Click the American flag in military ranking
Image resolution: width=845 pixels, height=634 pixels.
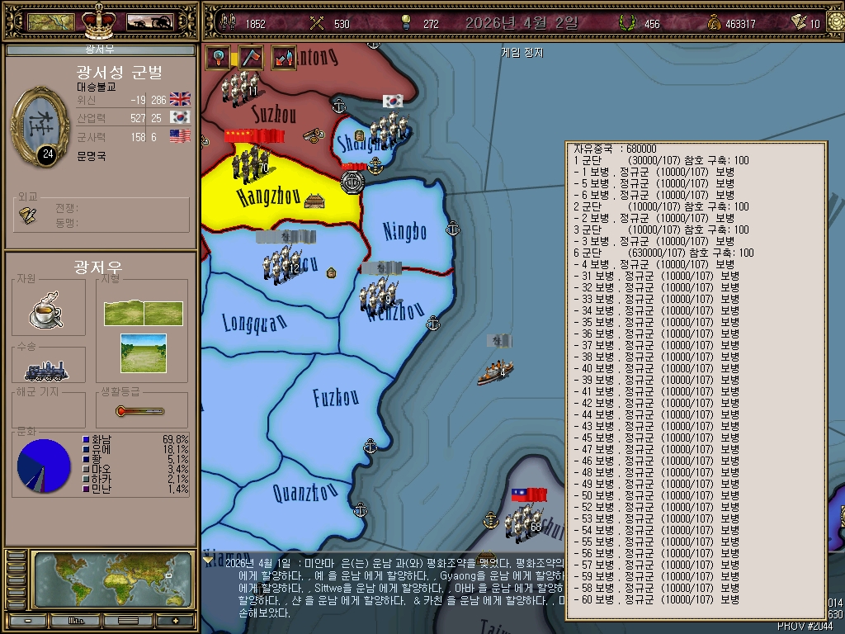click(x=180, y=136)
